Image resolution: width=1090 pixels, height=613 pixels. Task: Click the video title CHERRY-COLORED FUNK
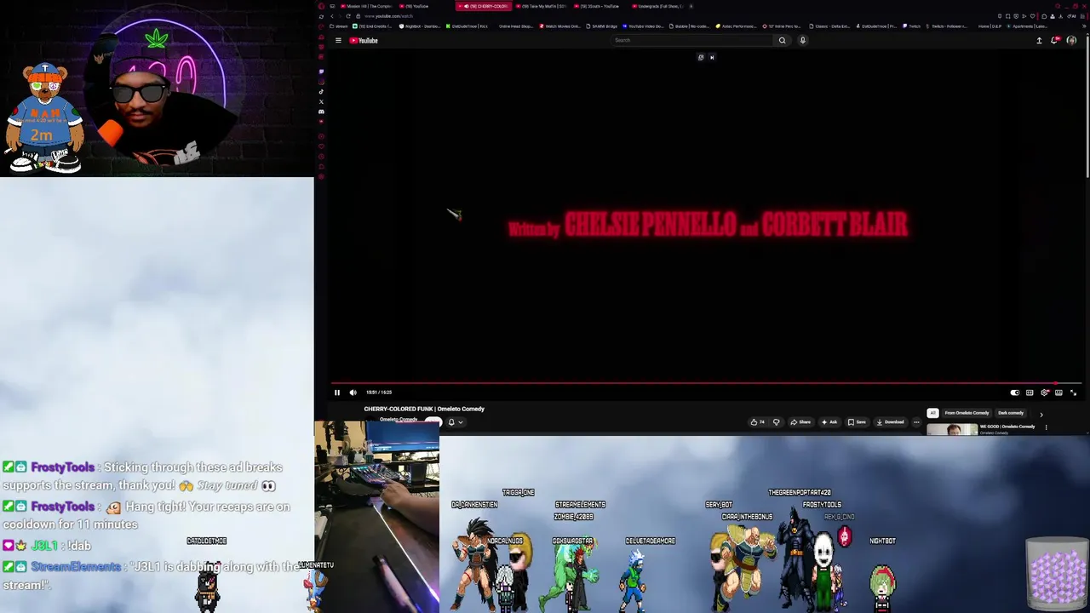[x=424, y=409]
